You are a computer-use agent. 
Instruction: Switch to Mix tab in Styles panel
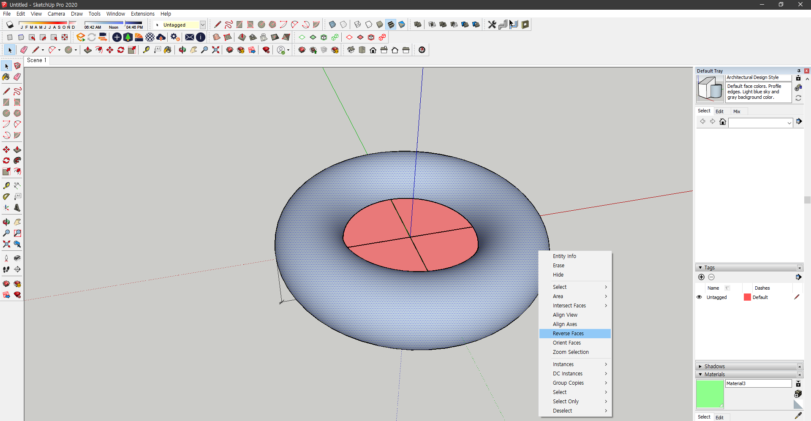click(x=737, y=111)
